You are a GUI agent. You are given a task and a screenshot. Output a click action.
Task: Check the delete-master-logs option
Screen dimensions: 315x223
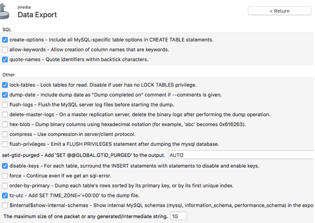5,114
